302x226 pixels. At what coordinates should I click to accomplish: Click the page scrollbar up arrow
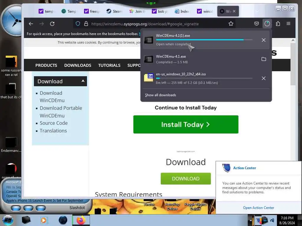[293, 40]
